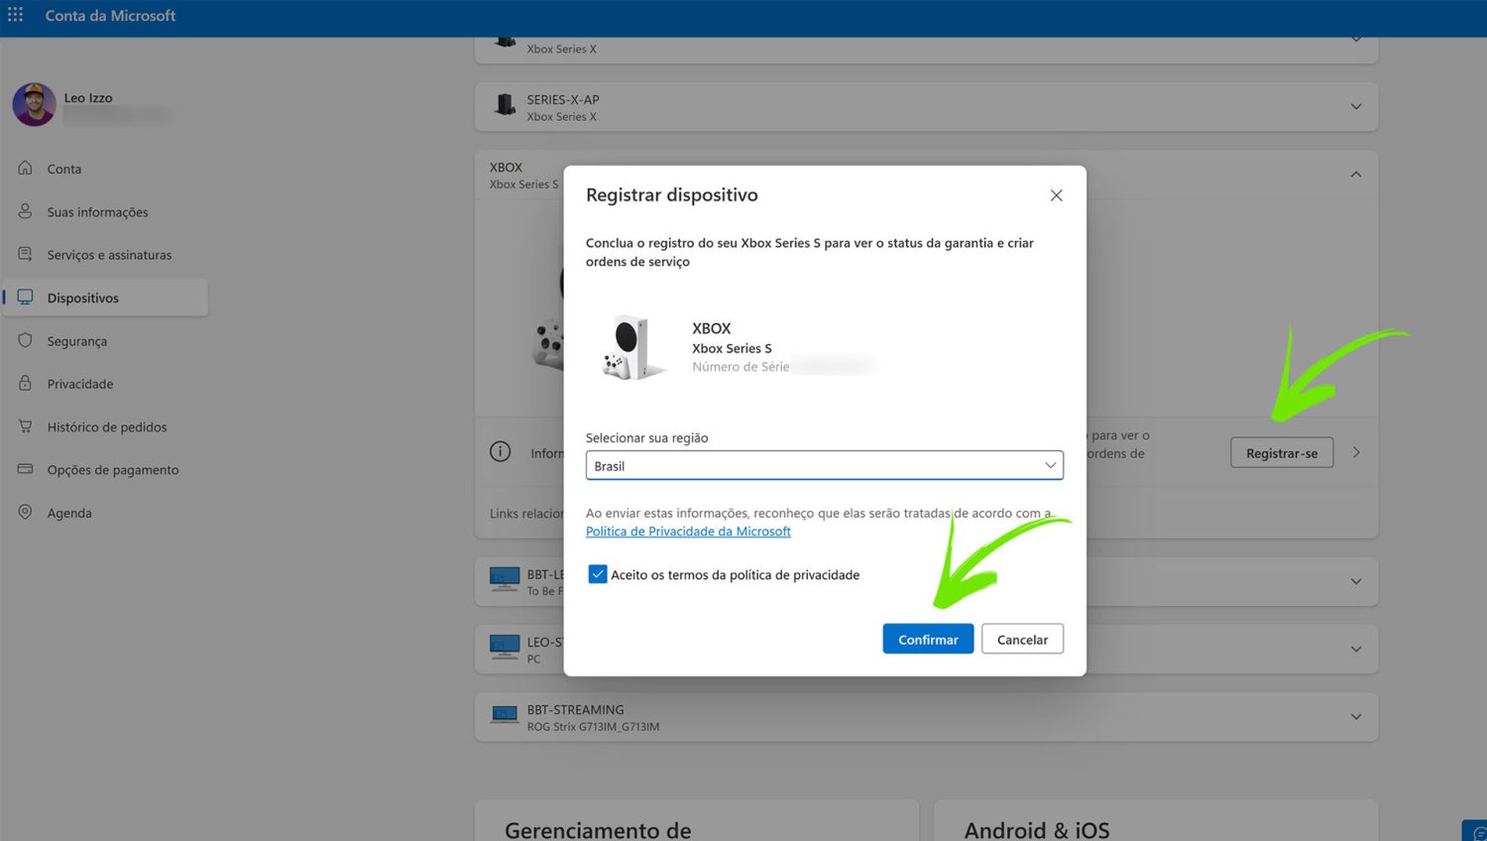Click the 'Gerenciamento de' heading

[x=598, y=829]
